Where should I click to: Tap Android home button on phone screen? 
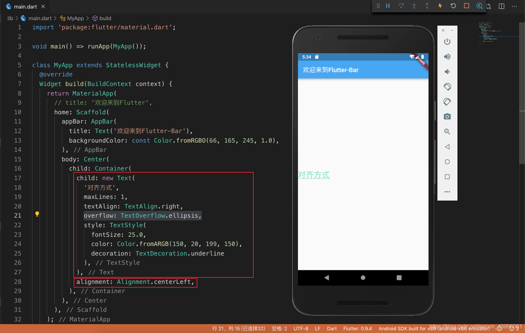[363, 278]
